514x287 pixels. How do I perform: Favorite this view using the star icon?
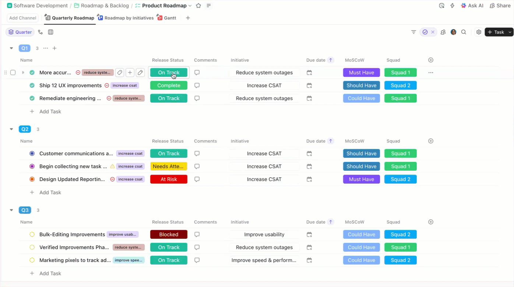(198, 6)
